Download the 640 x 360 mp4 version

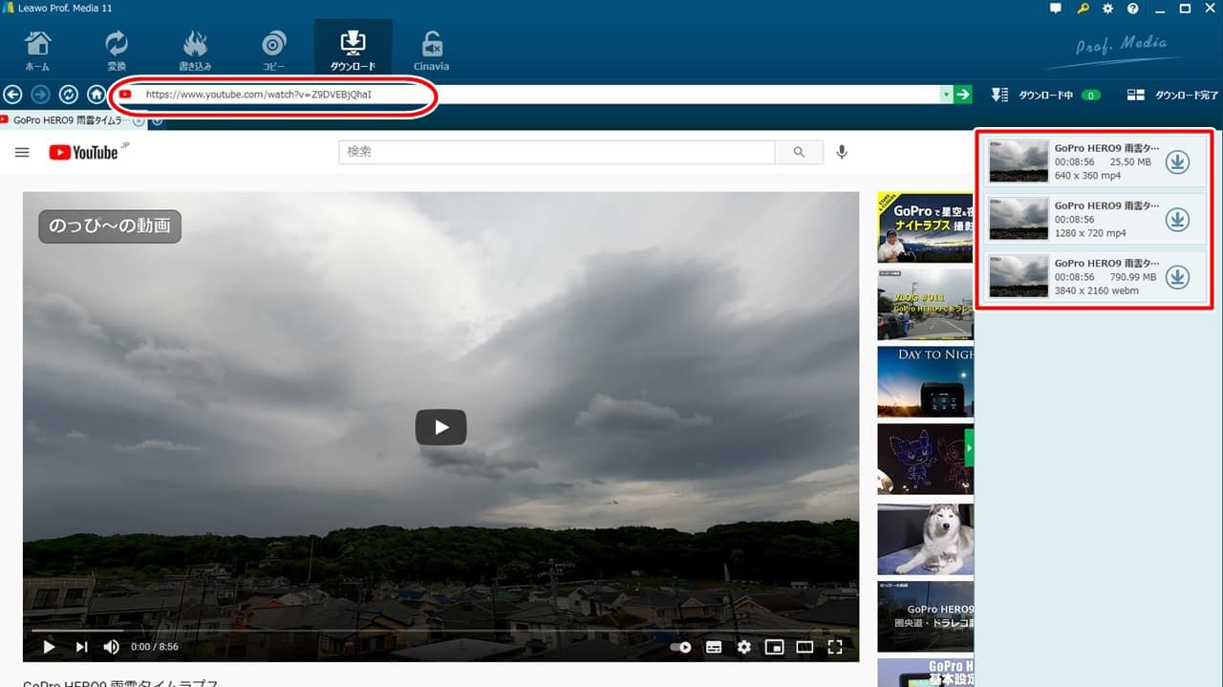[1178, 162]
